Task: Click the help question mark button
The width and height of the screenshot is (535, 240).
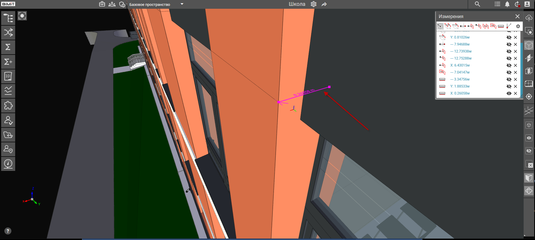Action: click(x=8, y=231)
